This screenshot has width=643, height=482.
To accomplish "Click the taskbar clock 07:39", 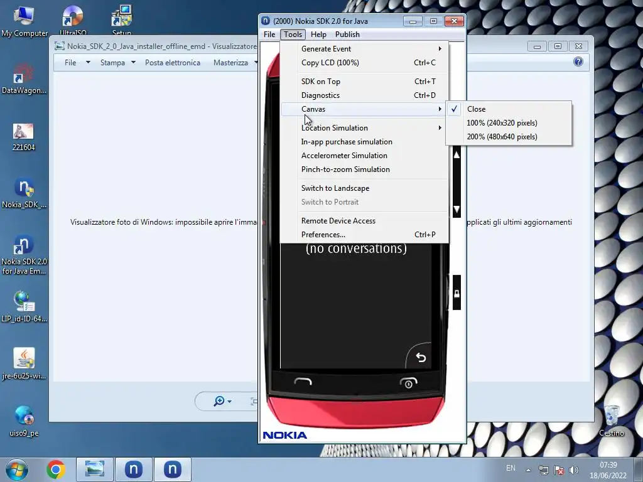I will pos(608,465).
